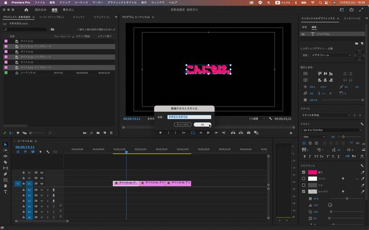Add another stroke with plus icon

pos(343,179)
